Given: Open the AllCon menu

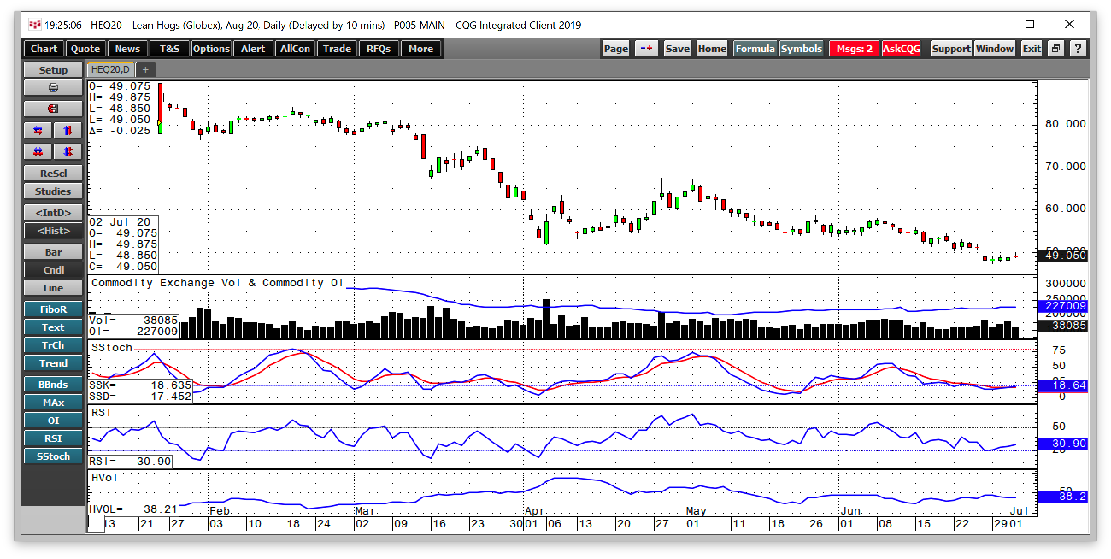Looking at the screenshot, I should coord(295,48).
